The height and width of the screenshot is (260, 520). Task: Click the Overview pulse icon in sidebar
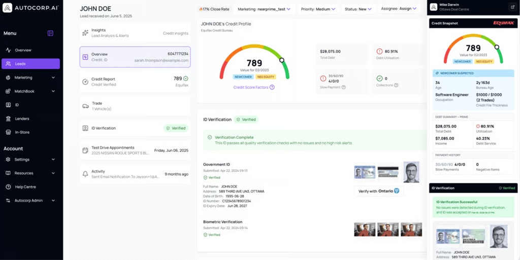pyautogui.click(x=8, y=50)
